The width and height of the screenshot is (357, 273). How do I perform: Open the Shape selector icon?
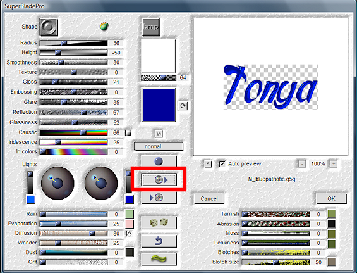(x=49, y=27)
